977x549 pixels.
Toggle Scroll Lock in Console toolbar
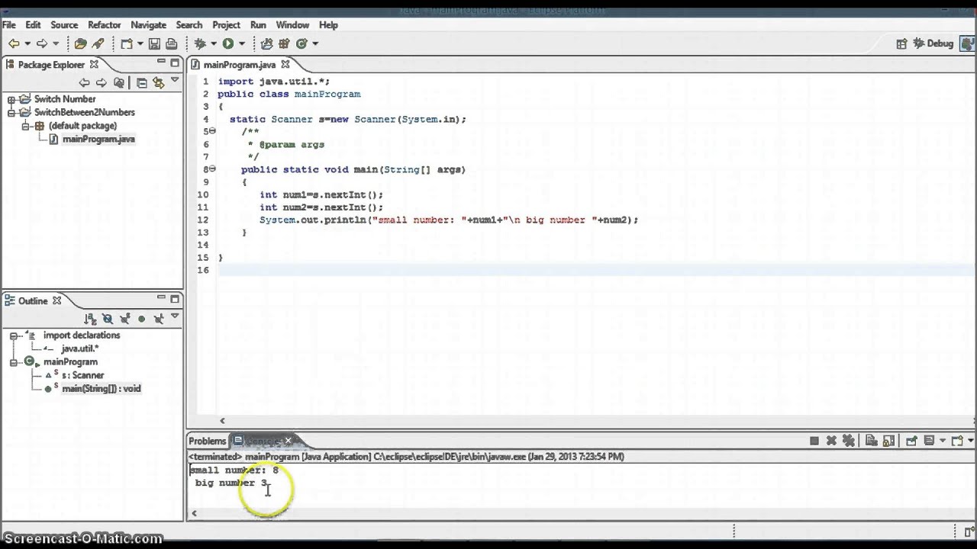point(888,441)
